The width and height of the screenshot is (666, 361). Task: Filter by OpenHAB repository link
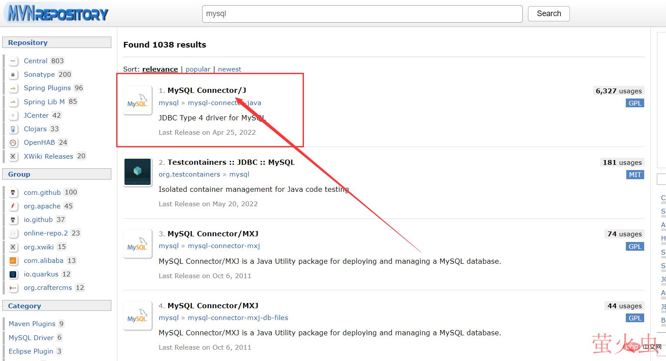click(39, 143)
